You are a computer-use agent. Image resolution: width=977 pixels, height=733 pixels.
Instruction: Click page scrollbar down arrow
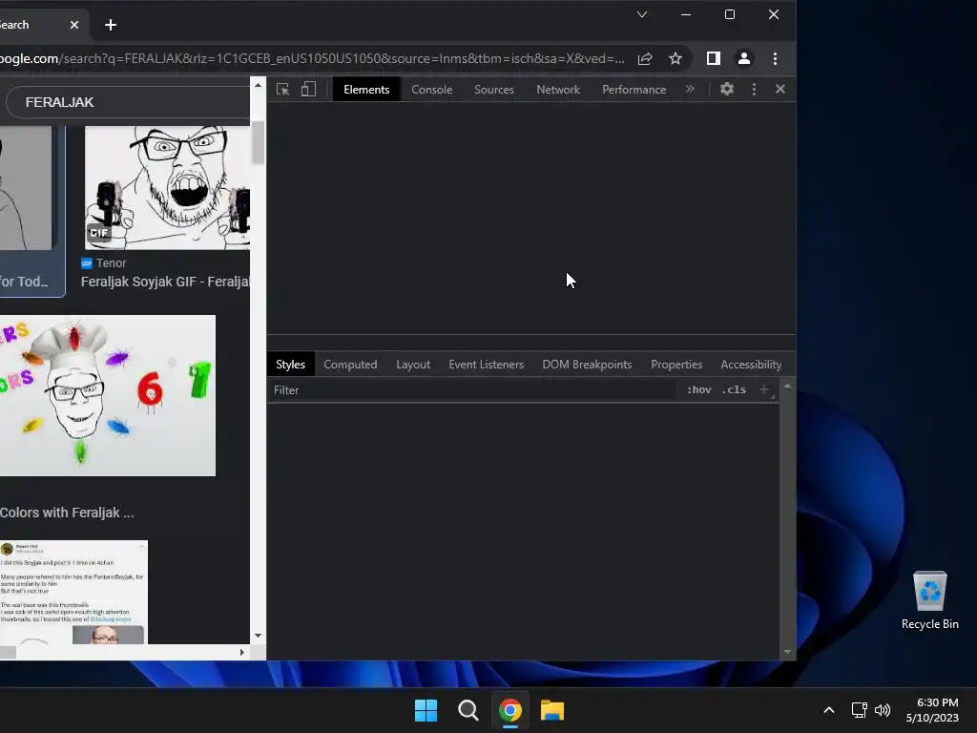(258, 636)
